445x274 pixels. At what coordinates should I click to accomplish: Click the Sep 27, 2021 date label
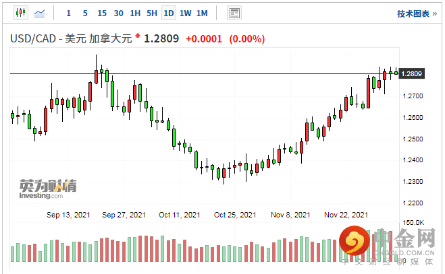coord(124,215)
